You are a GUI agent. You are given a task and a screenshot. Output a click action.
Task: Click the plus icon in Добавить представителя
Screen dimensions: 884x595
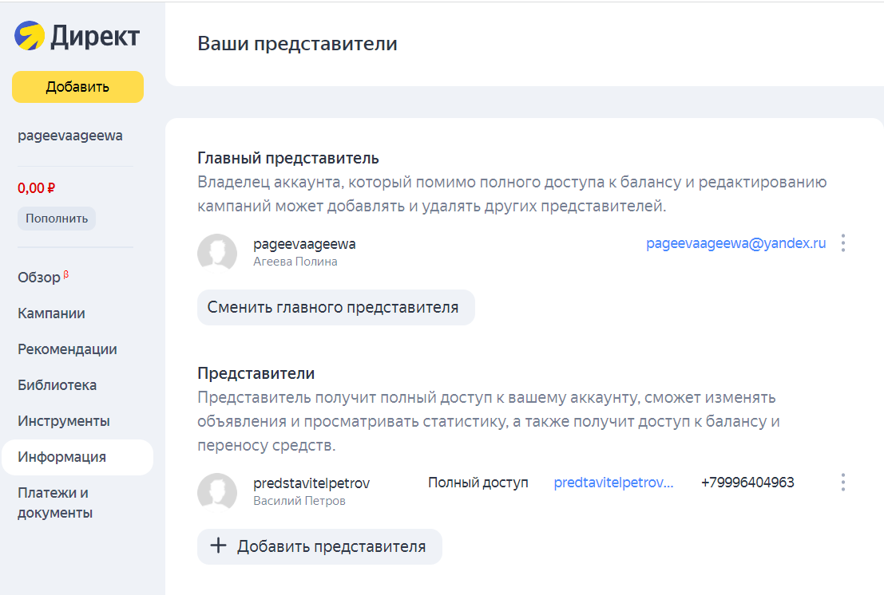(x=218, y=546)
